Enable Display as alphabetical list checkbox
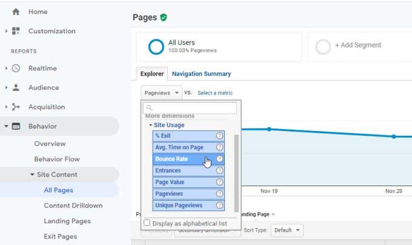 coord(147,223)
